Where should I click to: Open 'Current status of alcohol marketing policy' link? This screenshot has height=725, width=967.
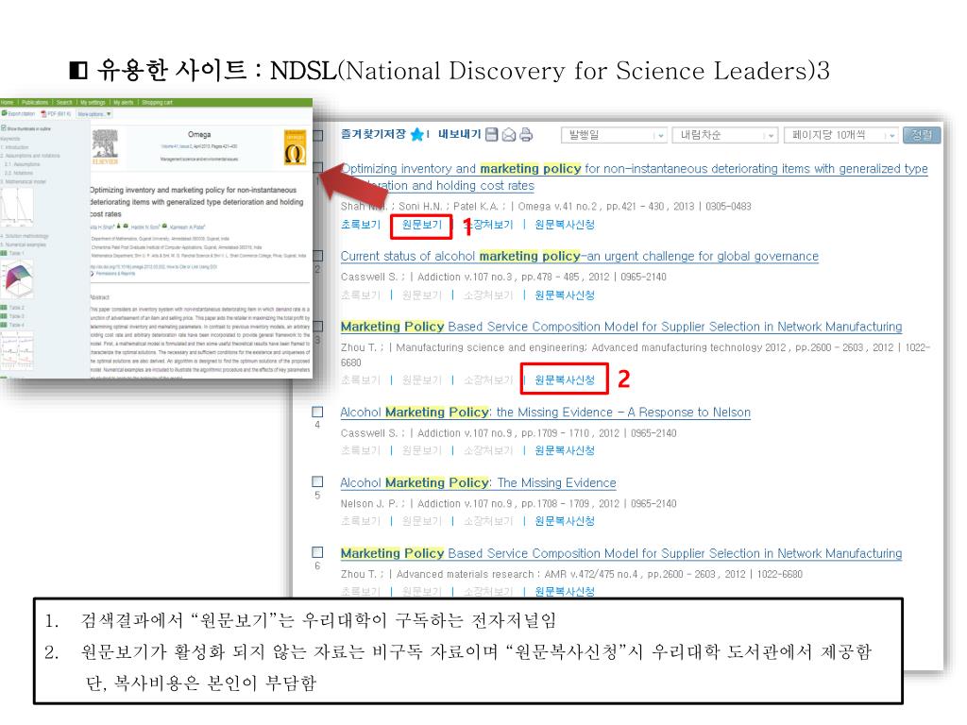coord(579,256)
